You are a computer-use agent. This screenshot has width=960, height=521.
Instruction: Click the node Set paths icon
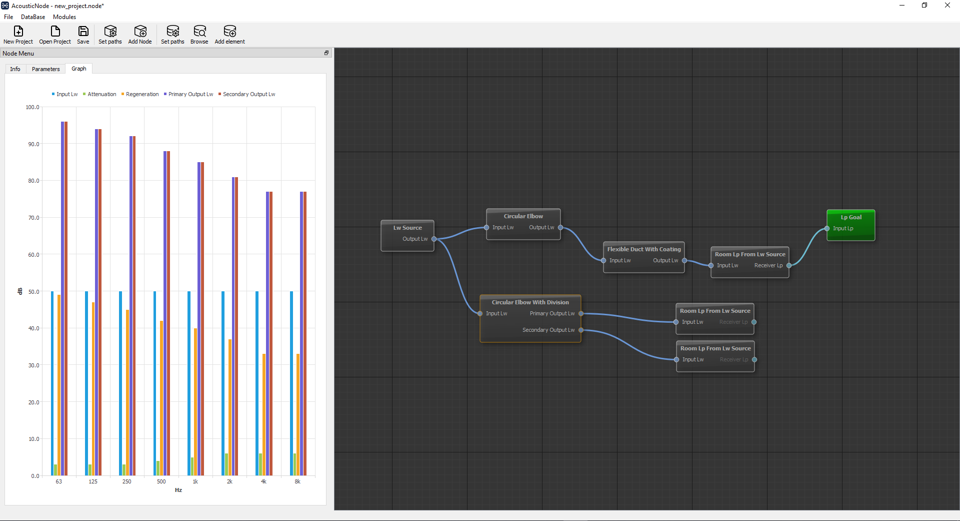[x=110, y=34]
